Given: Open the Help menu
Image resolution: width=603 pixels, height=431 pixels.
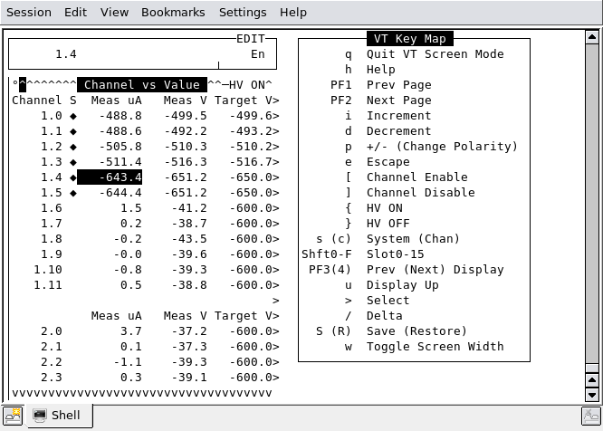Looking at the screenshot, I should point(293,13).
